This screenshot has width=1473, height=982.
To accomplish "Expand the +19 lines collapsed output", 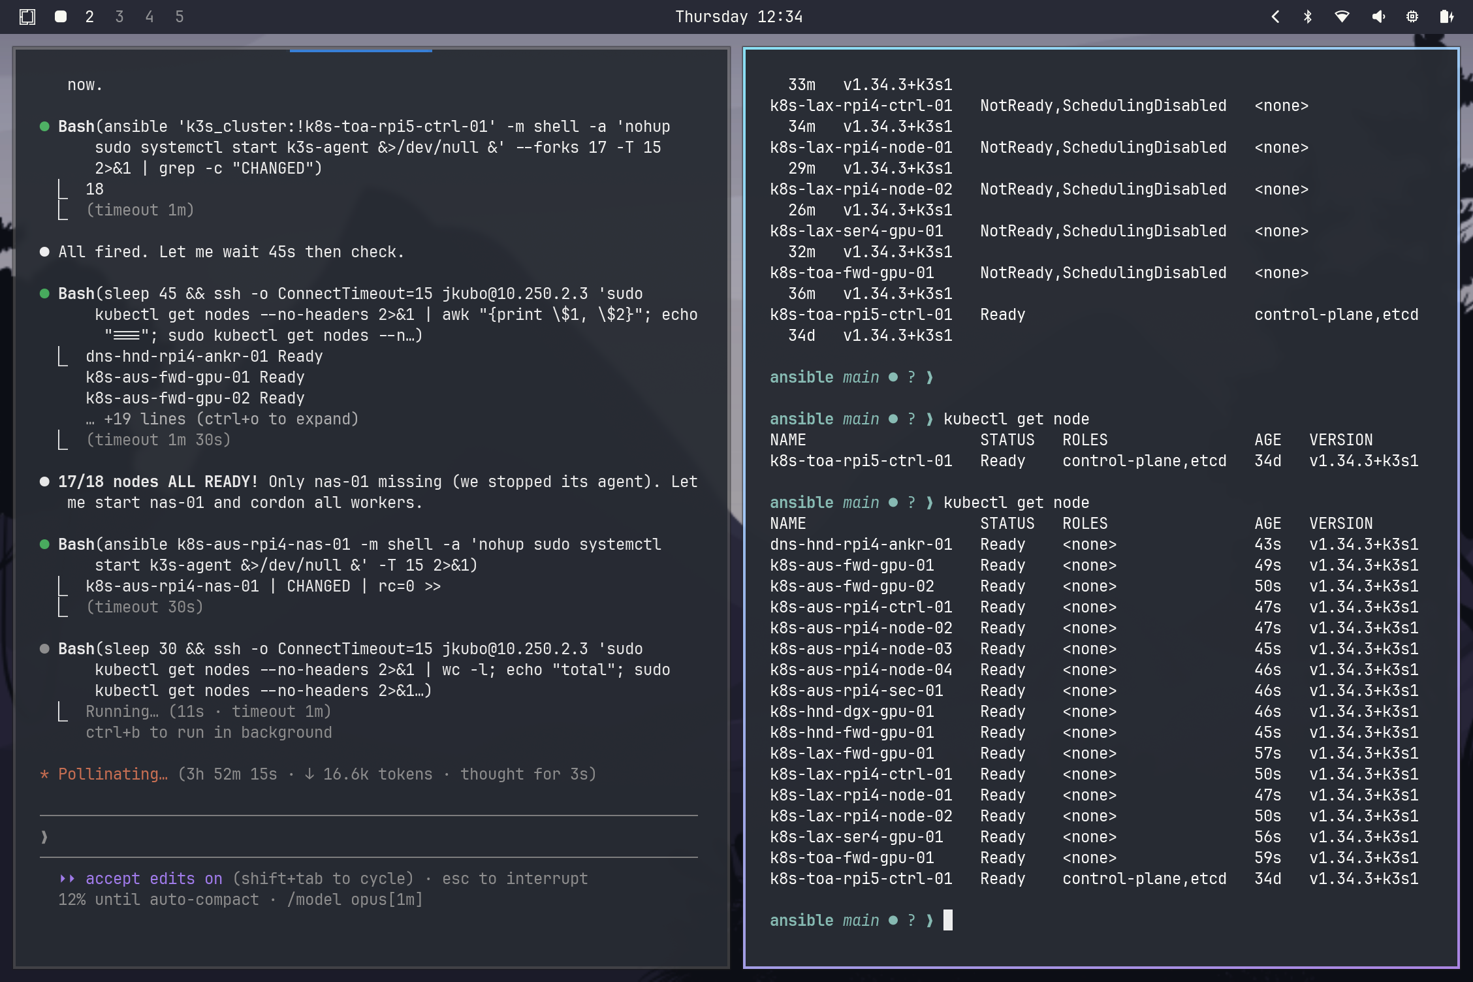I will (x=222, y=419).
